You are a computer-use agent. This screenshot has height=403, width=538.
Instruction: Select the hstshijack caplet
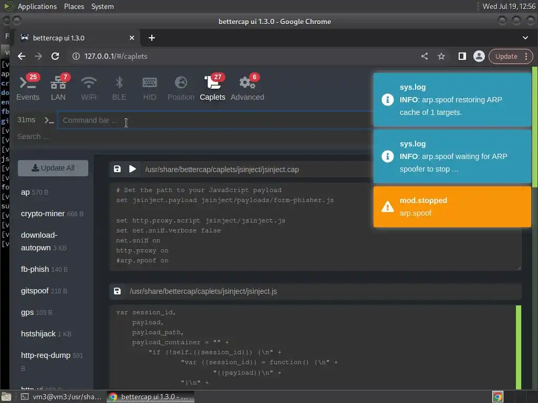click(46, 334)
